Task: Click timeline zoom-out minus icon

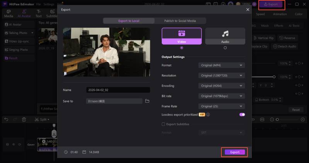Action: click(x=272, y=119)
